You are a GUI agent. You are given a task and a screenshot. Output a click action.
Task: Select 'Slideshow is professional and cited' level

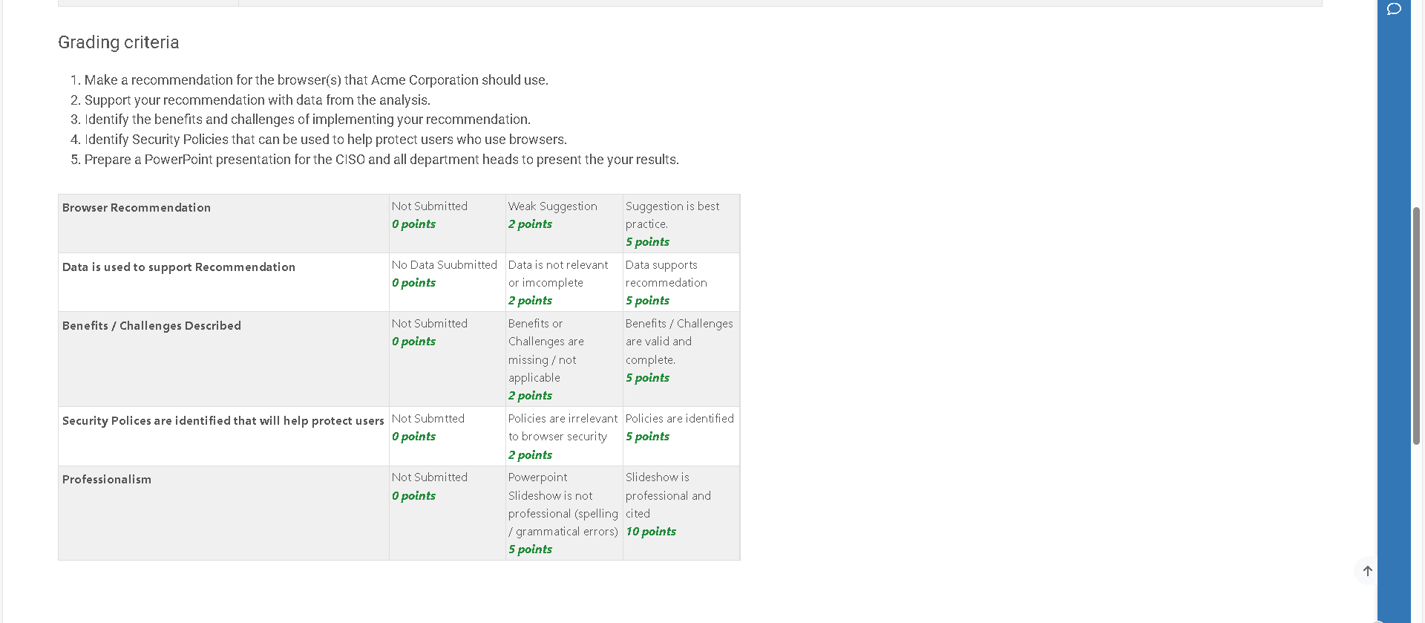coord(681,512)
